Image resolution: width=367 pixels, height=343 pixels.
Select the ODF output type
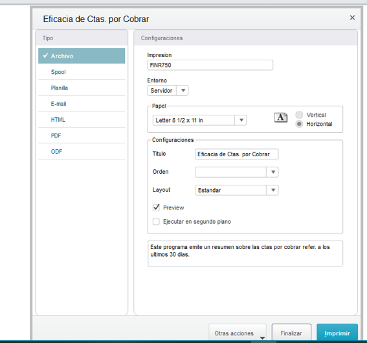click(x=82, y=152)
